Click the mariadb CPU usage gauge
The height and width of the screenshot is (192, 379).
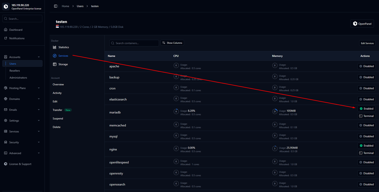click(176, 112)
